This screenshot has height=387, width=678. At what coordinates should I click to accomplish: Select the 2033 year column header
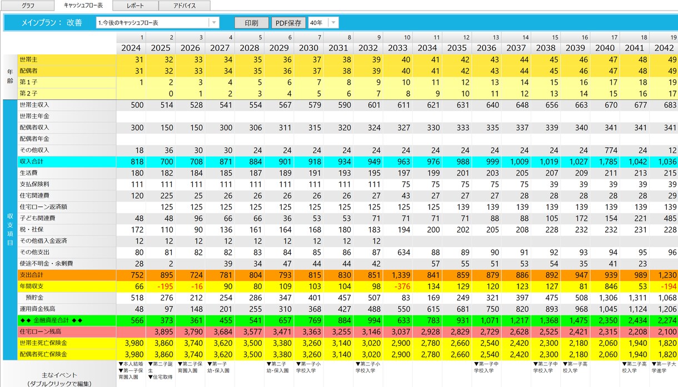397,48
